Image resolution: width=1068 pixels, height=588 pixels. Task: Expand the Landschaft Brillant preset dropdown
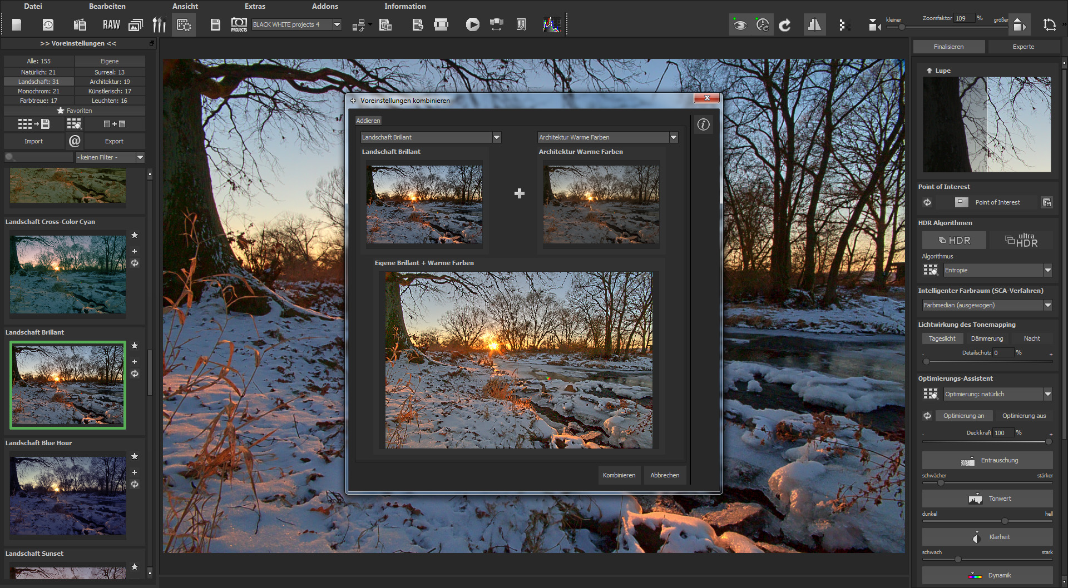(497, 137)
